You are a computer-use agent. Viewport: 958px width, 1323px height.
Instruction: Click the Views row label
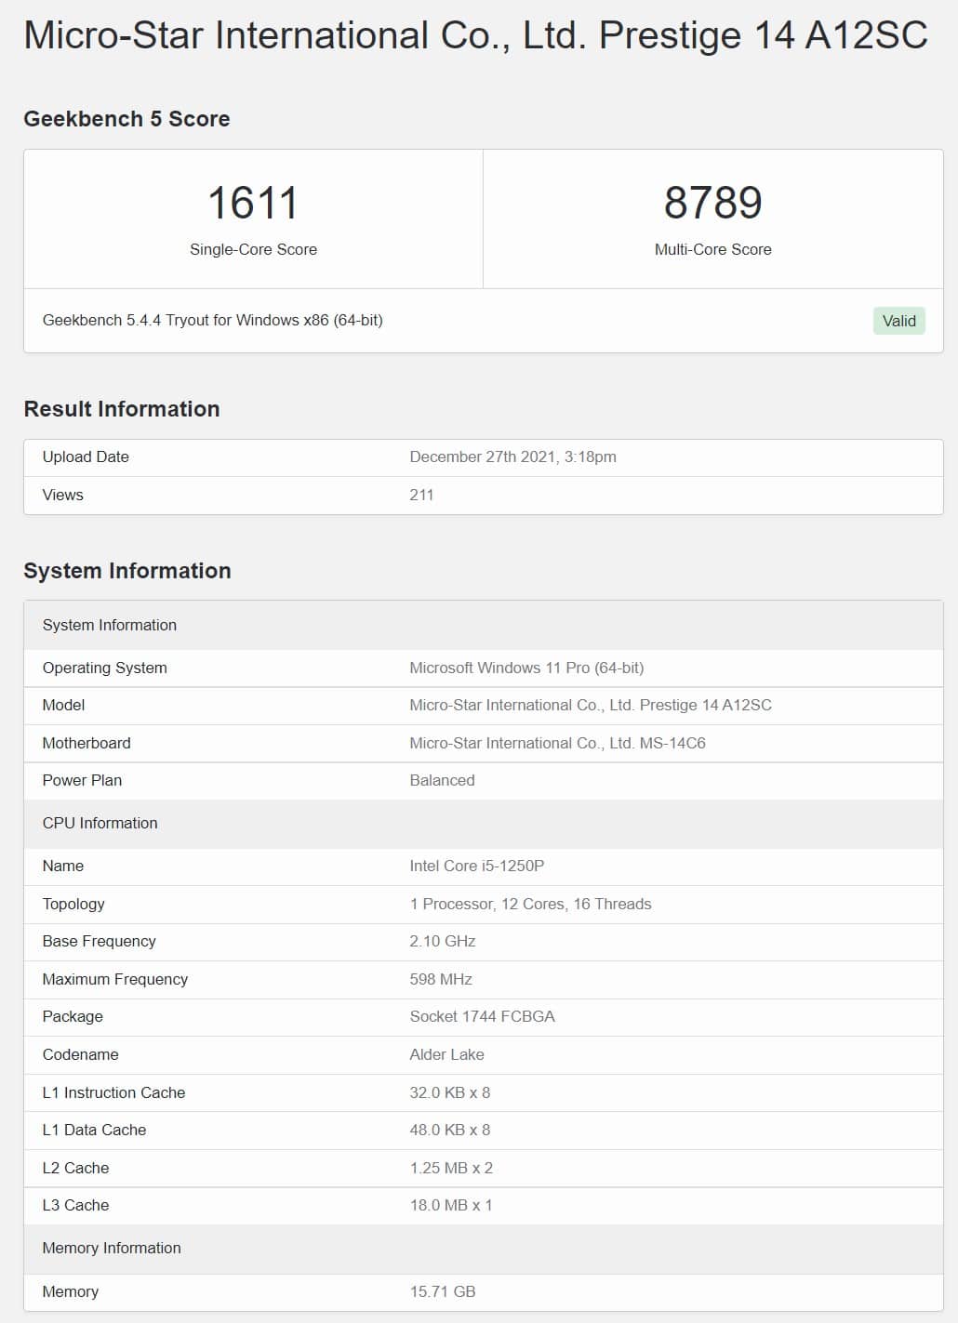tap(63, 495)
